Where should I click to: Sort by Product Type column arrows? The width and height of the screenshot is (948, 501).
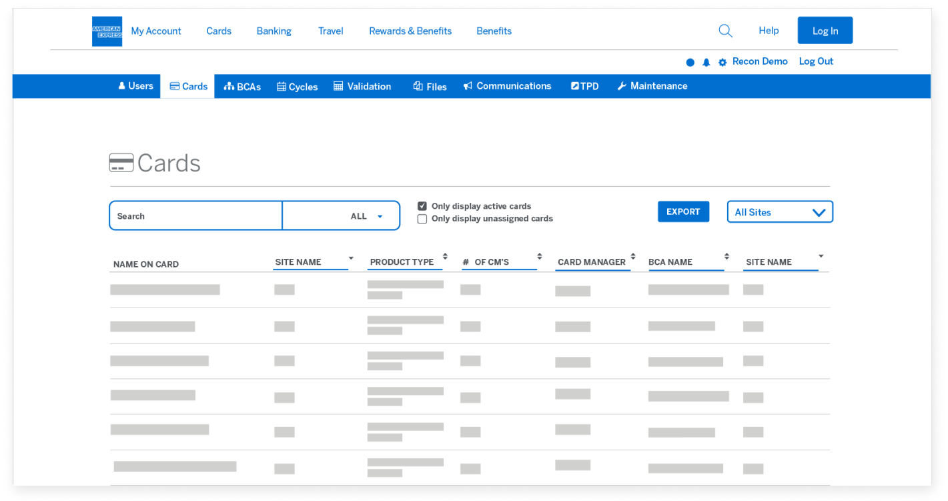click(x=445, y=257)
